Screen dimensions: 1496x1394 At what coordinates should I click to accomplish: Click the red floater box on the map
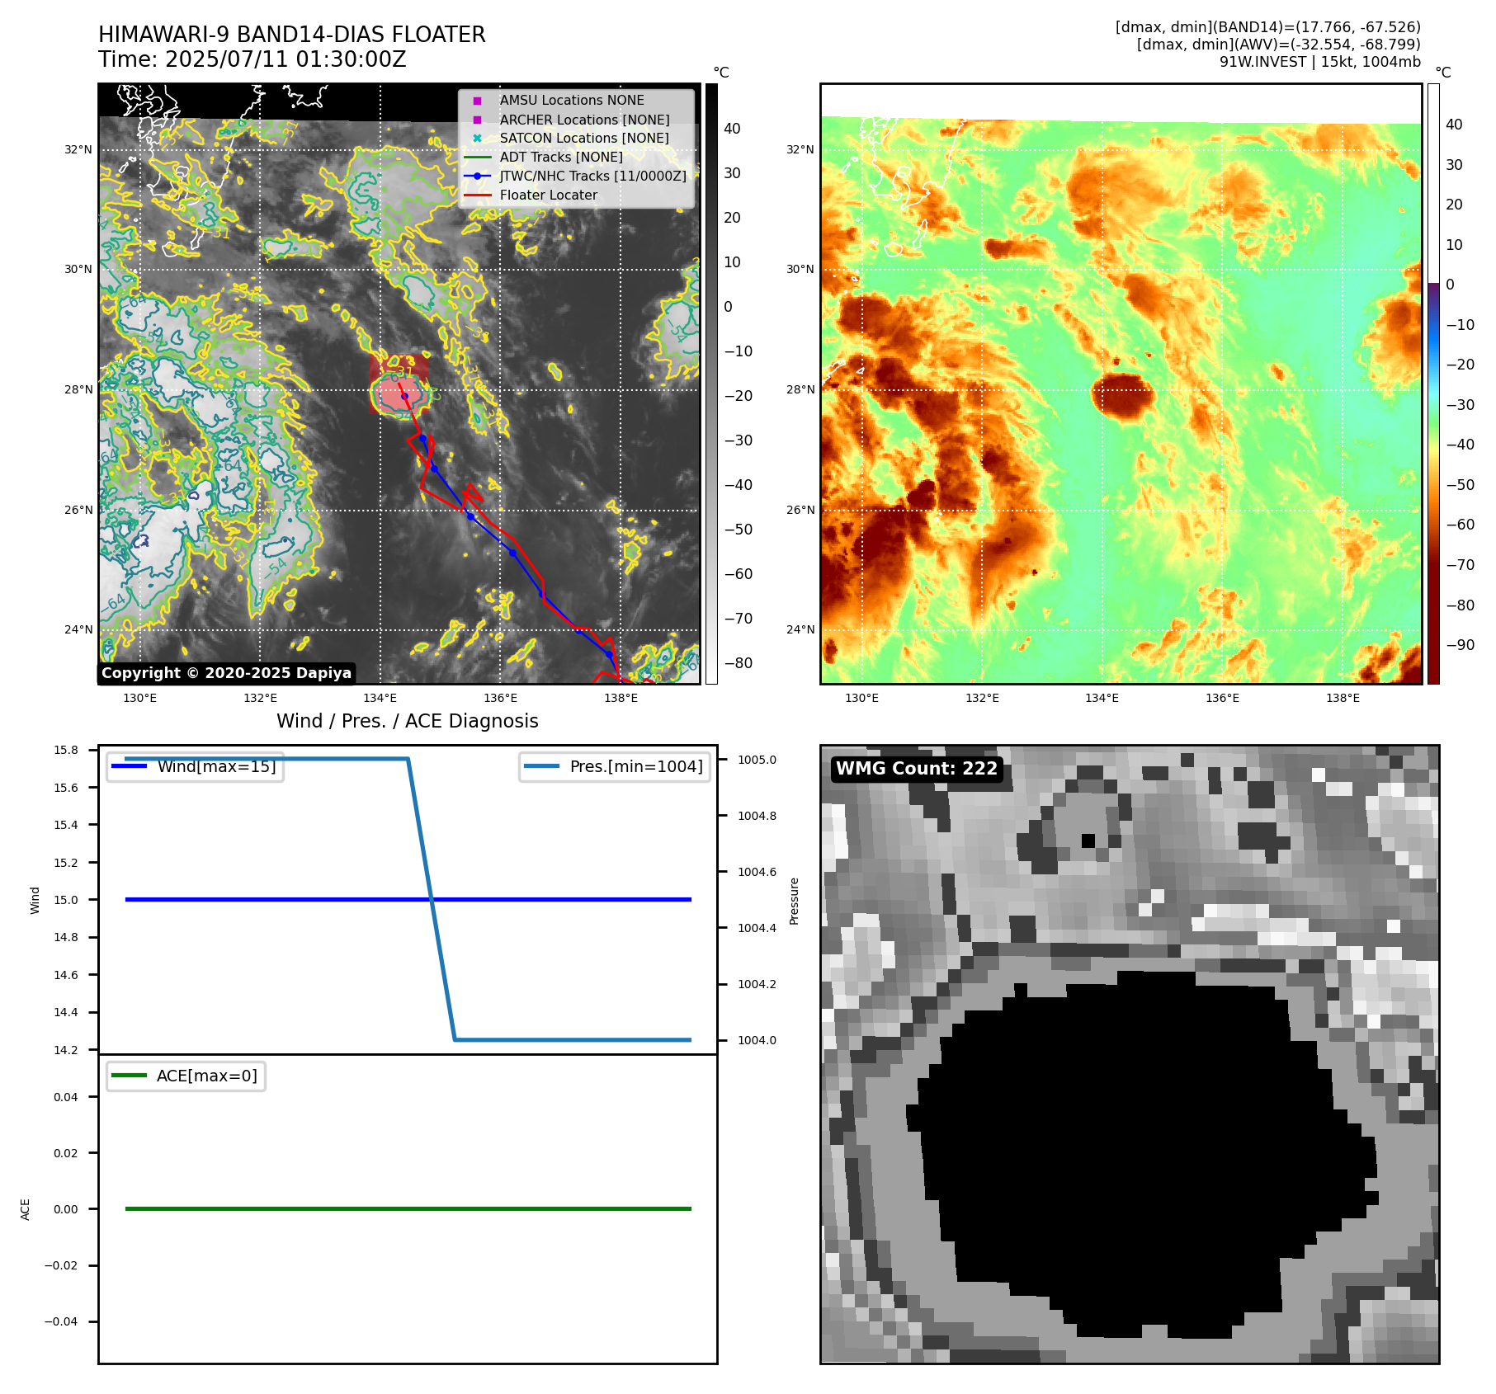(x=399, y=384)
